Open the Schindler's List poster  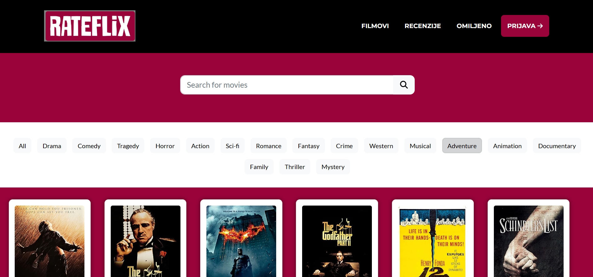(529, 241)
